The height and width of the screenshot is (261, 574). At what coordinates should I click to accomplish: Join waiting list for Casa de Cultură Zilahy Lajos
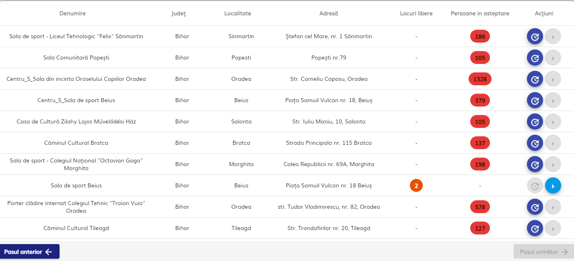(535, 122)
